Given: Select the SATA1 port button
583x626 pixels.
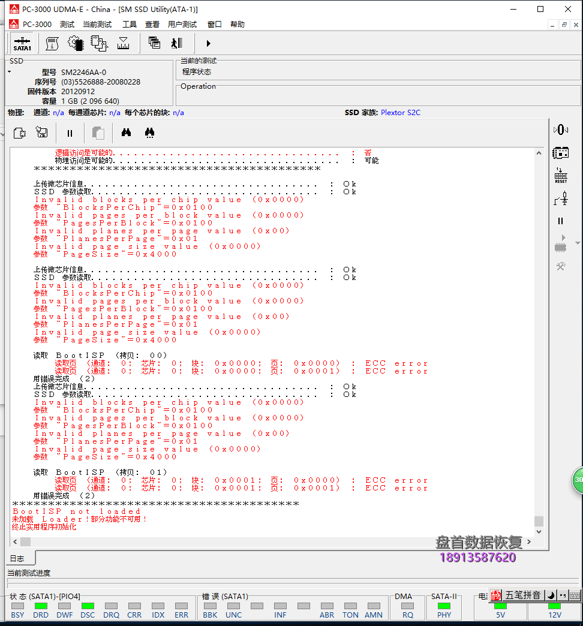Looking at the screenshot, I should point(22,44).
